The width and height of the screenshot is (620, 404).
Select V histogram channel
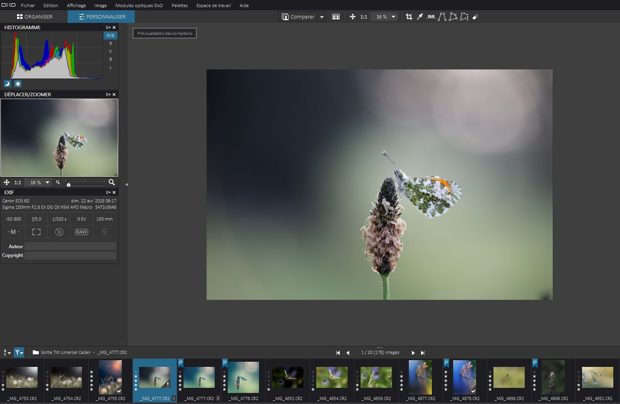click(x=110, y=51)
